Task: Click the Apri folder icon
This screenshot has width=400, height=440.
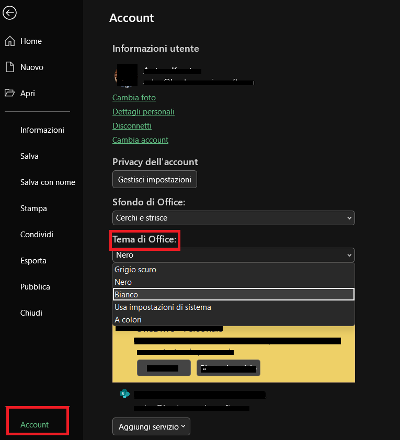Action: [x=9, y=93]
